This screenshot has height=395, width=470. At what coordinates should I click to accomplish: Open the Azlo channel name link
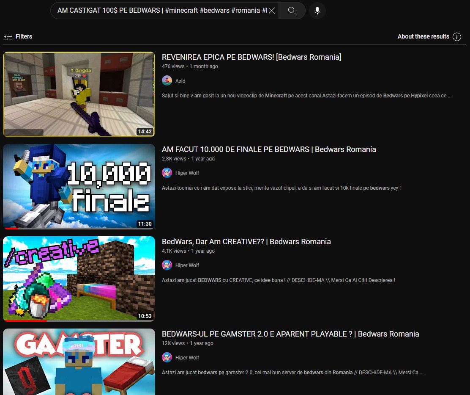click(180, 81)
